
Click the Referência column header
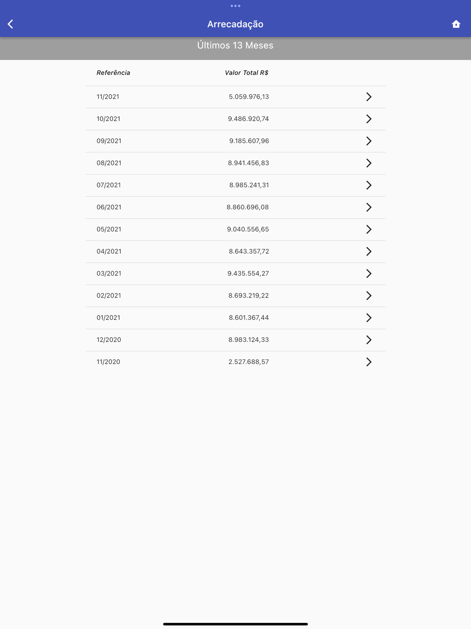click(113, 73)
